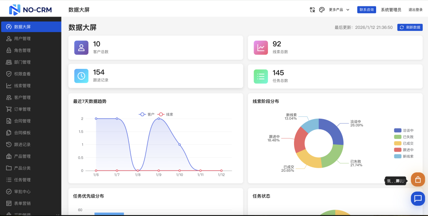
Task: Click the 任务总数 green list icon
Action: (x=261, y=76)
